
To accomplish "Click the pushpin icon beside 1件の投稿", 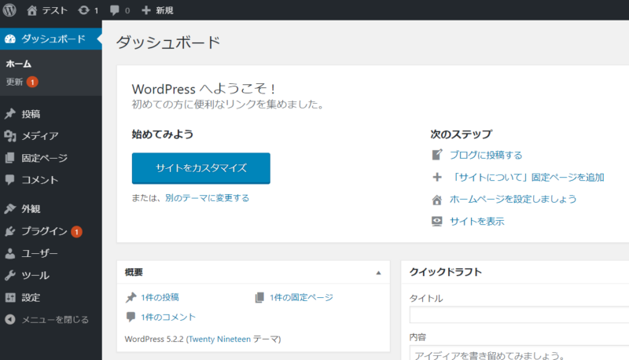I will [131, 297].
